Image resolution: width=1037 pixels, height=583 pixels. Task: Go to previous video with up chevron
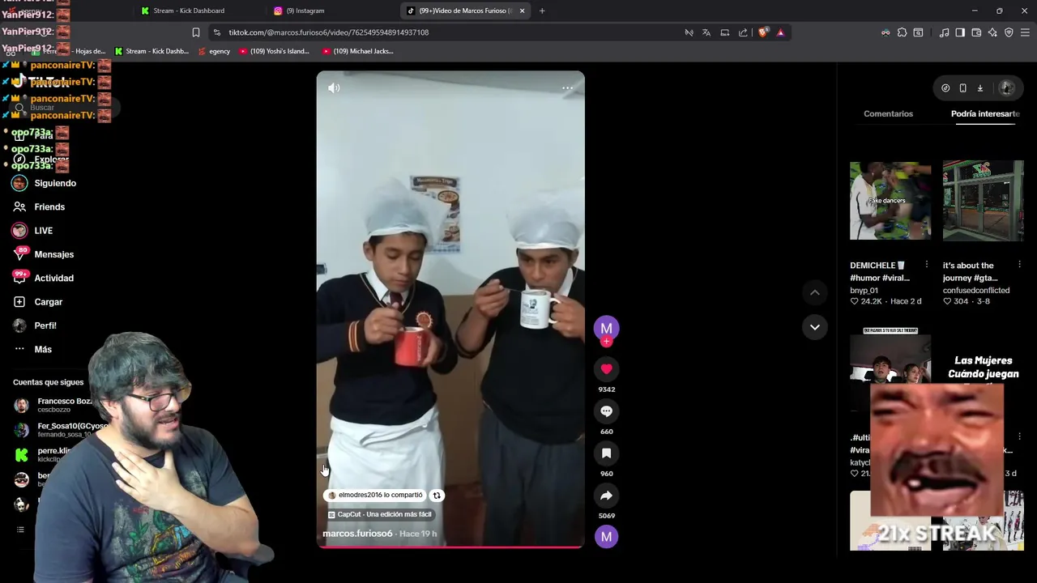815,292
